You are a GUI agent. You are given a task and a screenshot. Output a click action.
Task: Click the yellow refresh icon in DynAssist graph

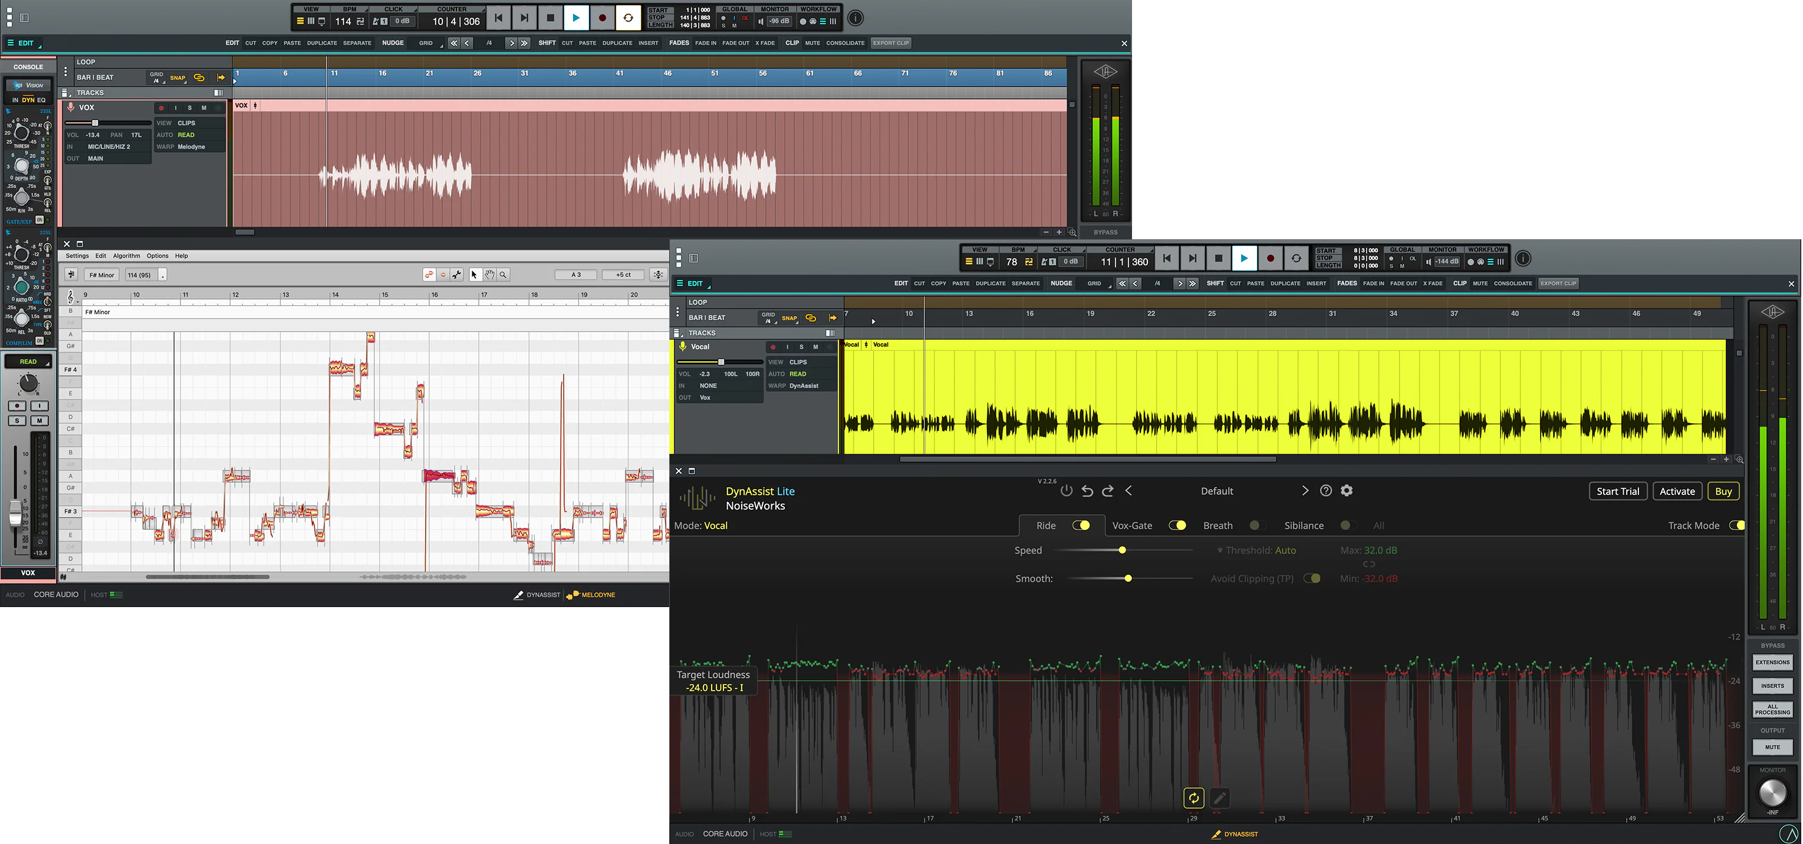tap(1193, 798)
